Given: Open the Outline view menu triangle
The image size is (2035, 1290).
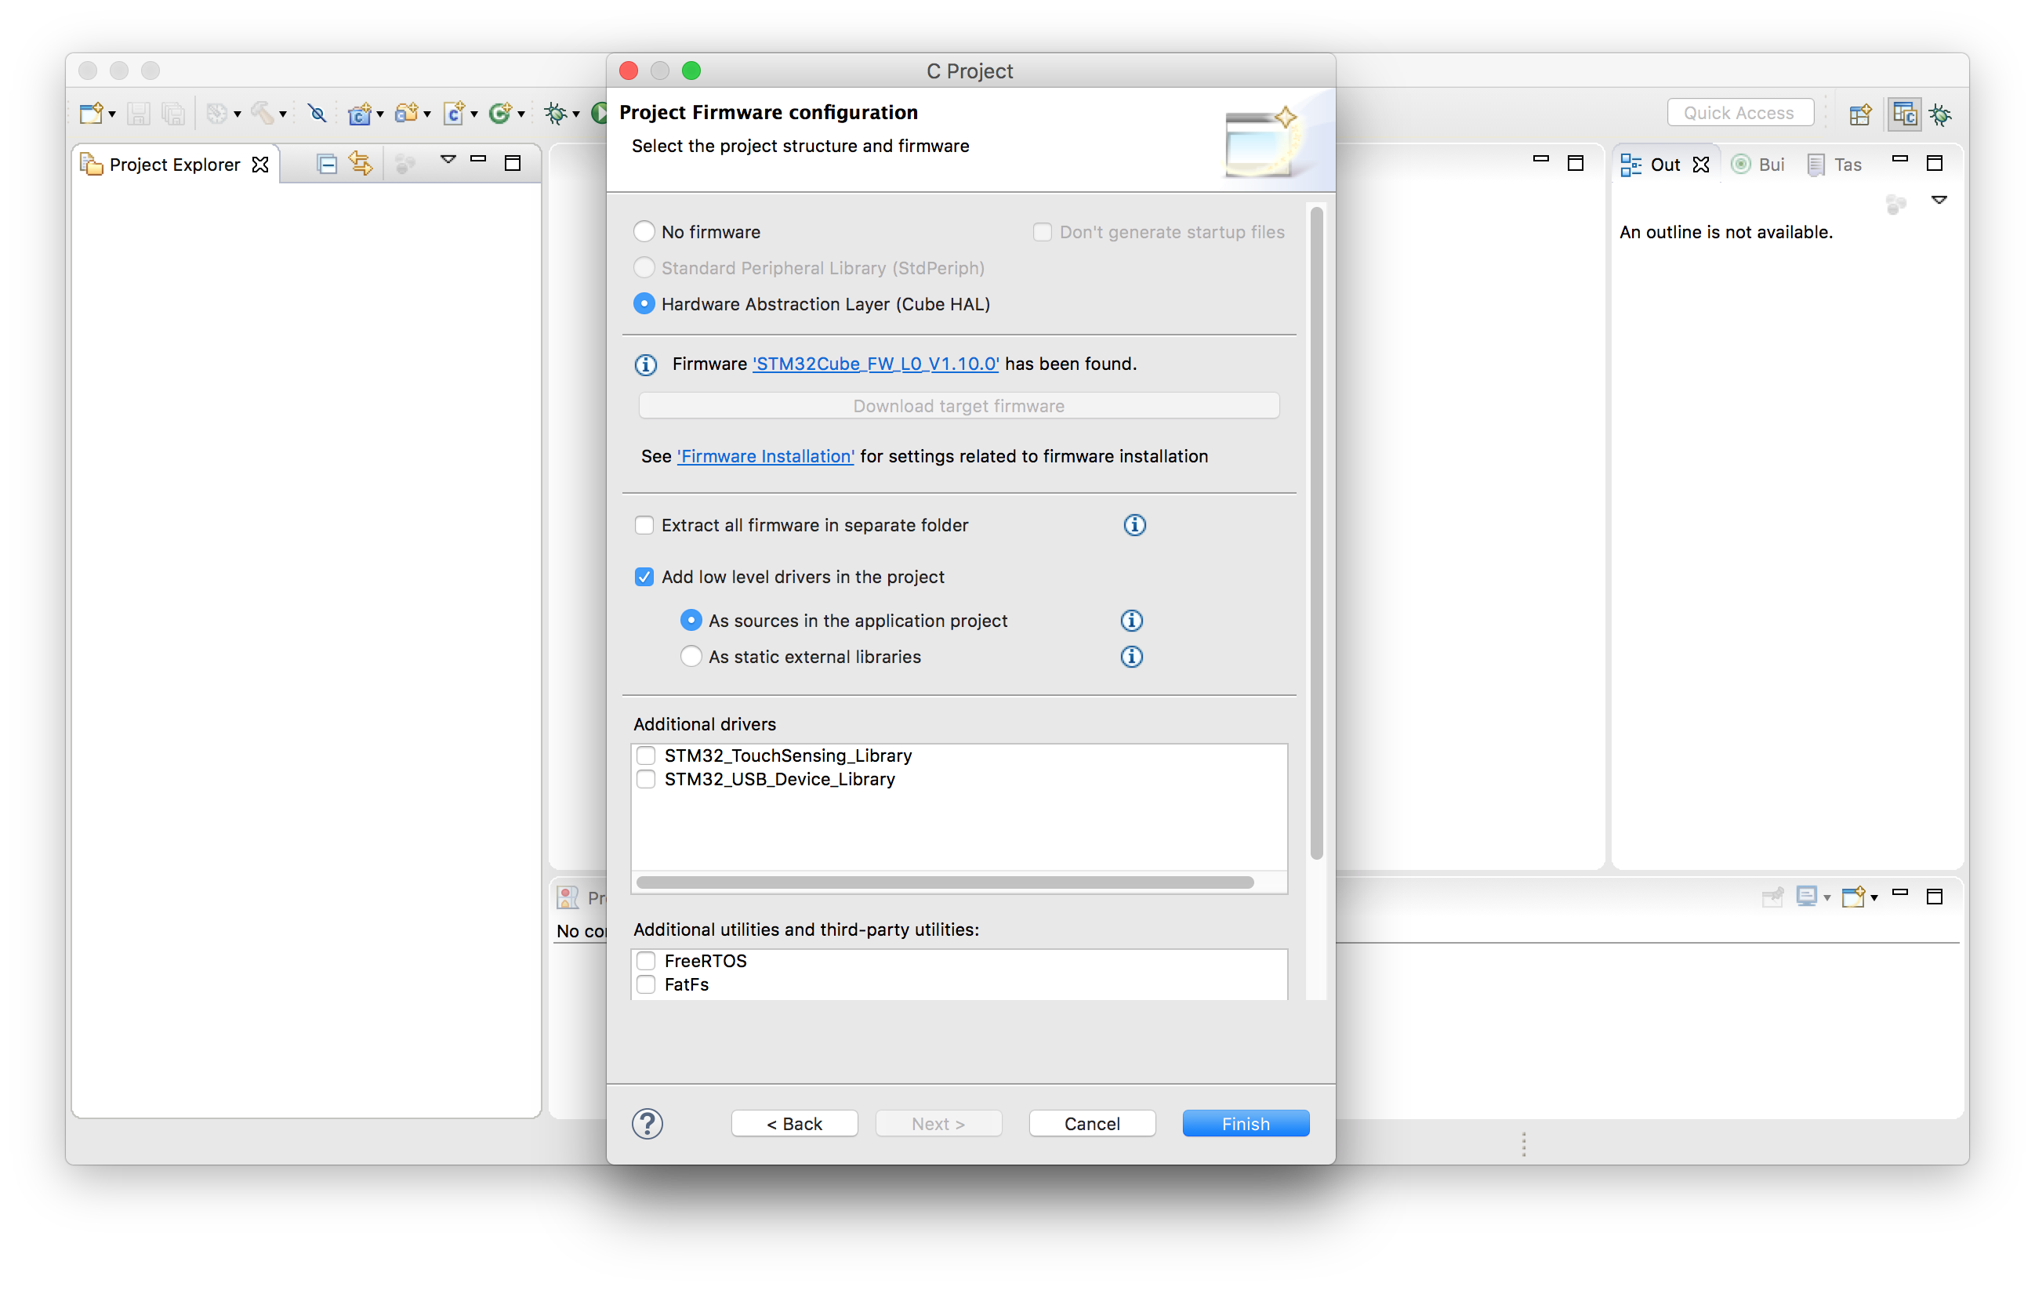Looking at the screenshot, I should pyautogui.click(x=1939, y=200).
